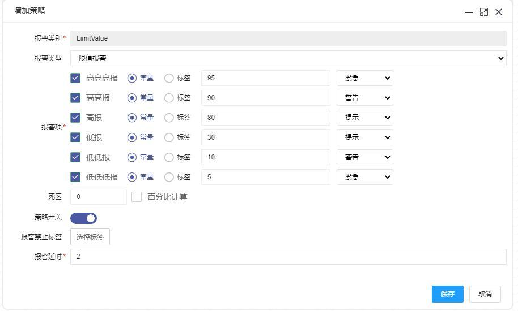The height and width of the screenshot is (311, 518).
Task: Click the 低报 value field showing 30
Action: 265,137
